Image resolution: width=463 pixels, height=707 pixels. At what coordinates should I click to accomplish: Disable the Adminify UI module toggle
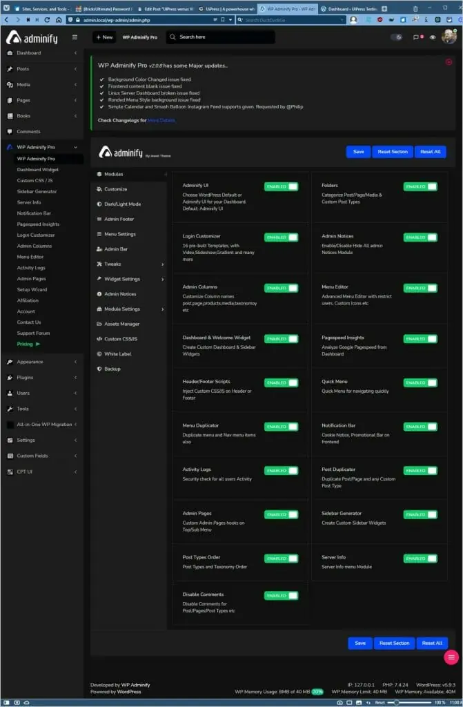281,186
